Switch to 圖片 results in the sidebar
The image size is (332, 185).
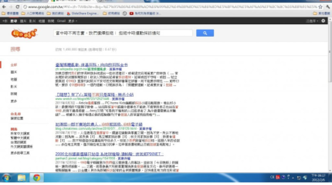point(14,72)
